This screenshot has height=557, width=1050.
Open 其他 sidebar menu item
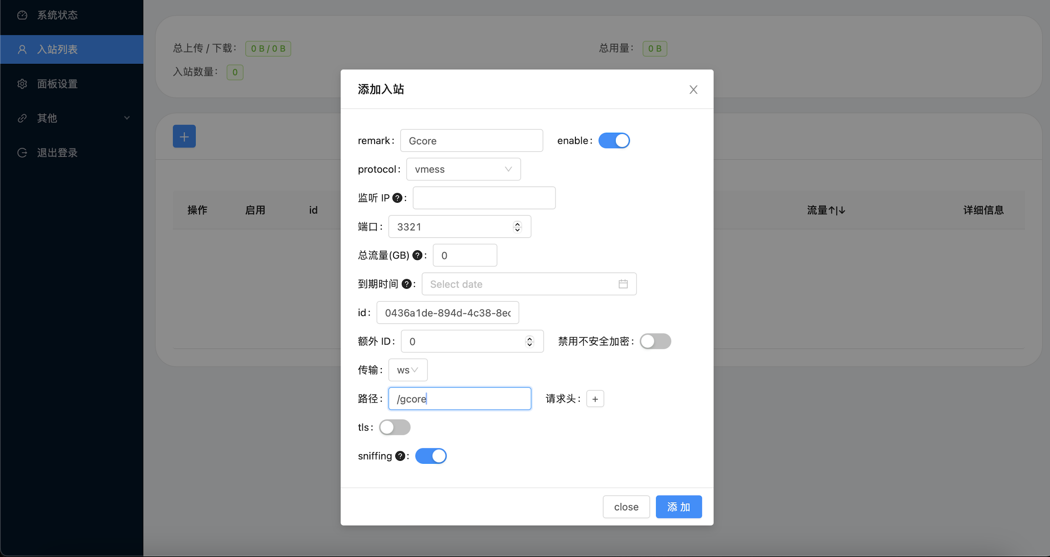(x=72, y=118)
